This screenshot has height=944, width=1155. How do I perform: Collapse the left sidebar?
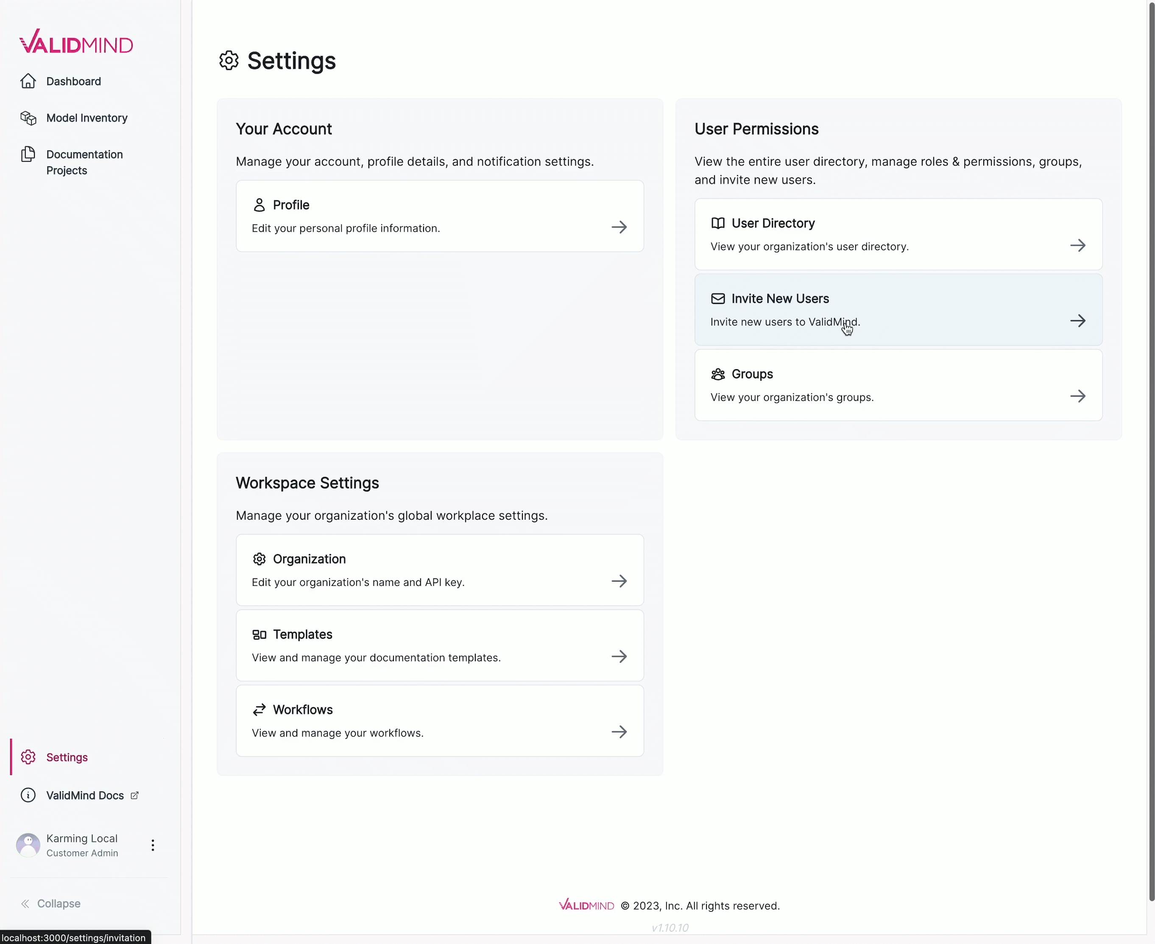[51, 903]
